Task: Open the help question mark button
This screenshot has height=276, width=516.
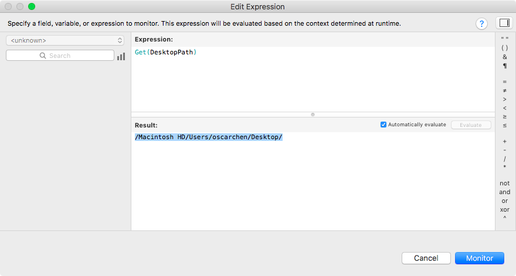Action: coord(481,23)
